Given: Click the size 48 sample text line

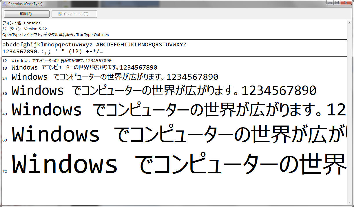Looking at the screenshot, I should pos(179,110).
